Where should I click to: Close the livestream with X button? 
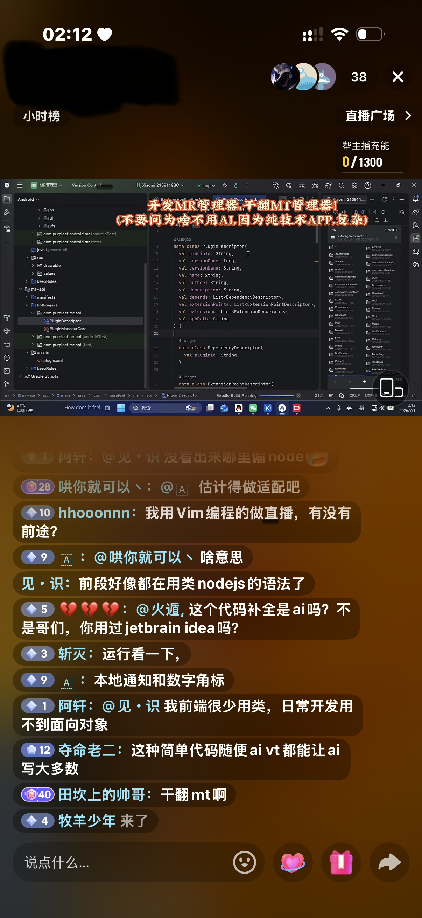pyautogui.click(x=398, y=77)
